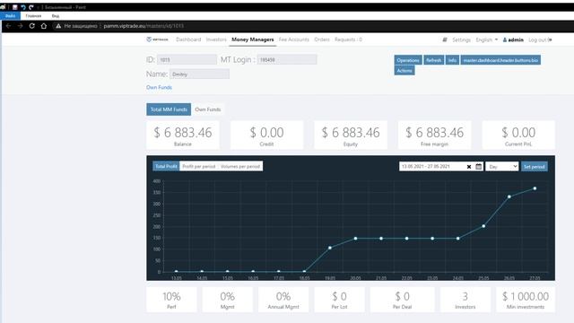Click the Set period button
This screenshot has height=323, width=574.
pos(535,167)
